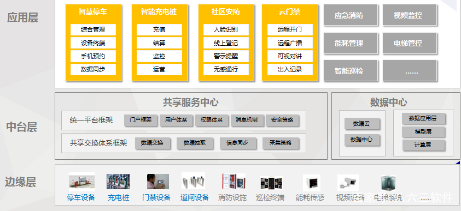Select the 数据云 box
This screenshot has width=461, height=211.
tap(362, 124)
